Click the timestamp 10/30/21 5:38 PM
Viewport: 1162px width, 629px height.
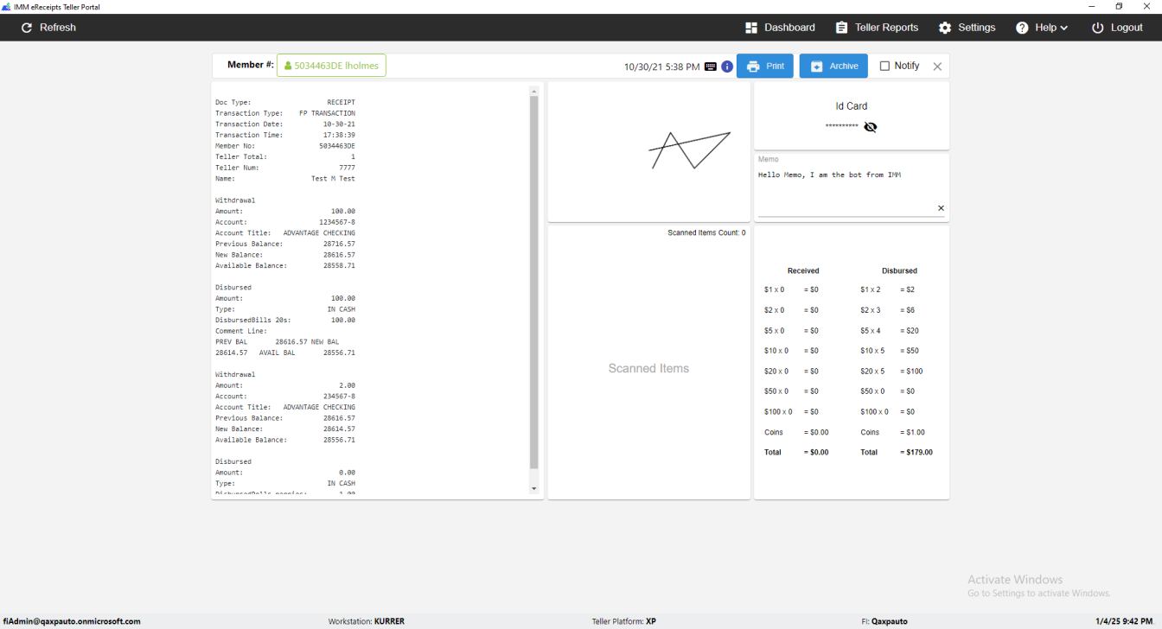coord(661,67)
